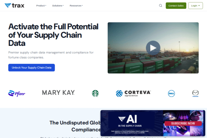Click the Contact Sales button
207x138 pixels.
(176, 6)
